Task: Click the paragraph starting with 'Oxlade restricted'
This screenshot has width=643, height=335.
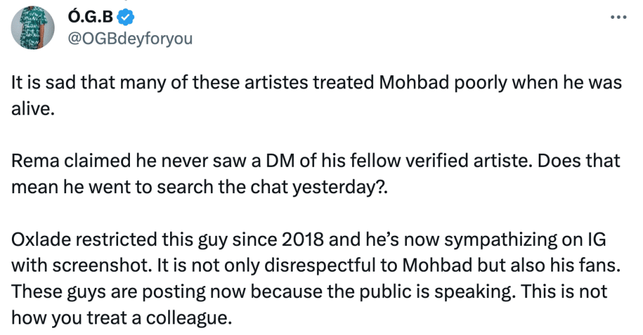Action: tap(316, 279)
